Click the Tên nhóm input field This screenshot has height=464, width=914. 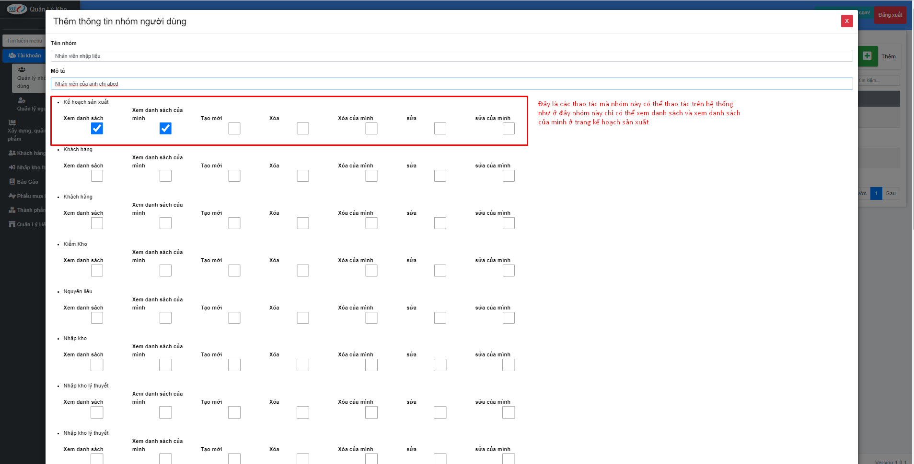tap(451, 56)
